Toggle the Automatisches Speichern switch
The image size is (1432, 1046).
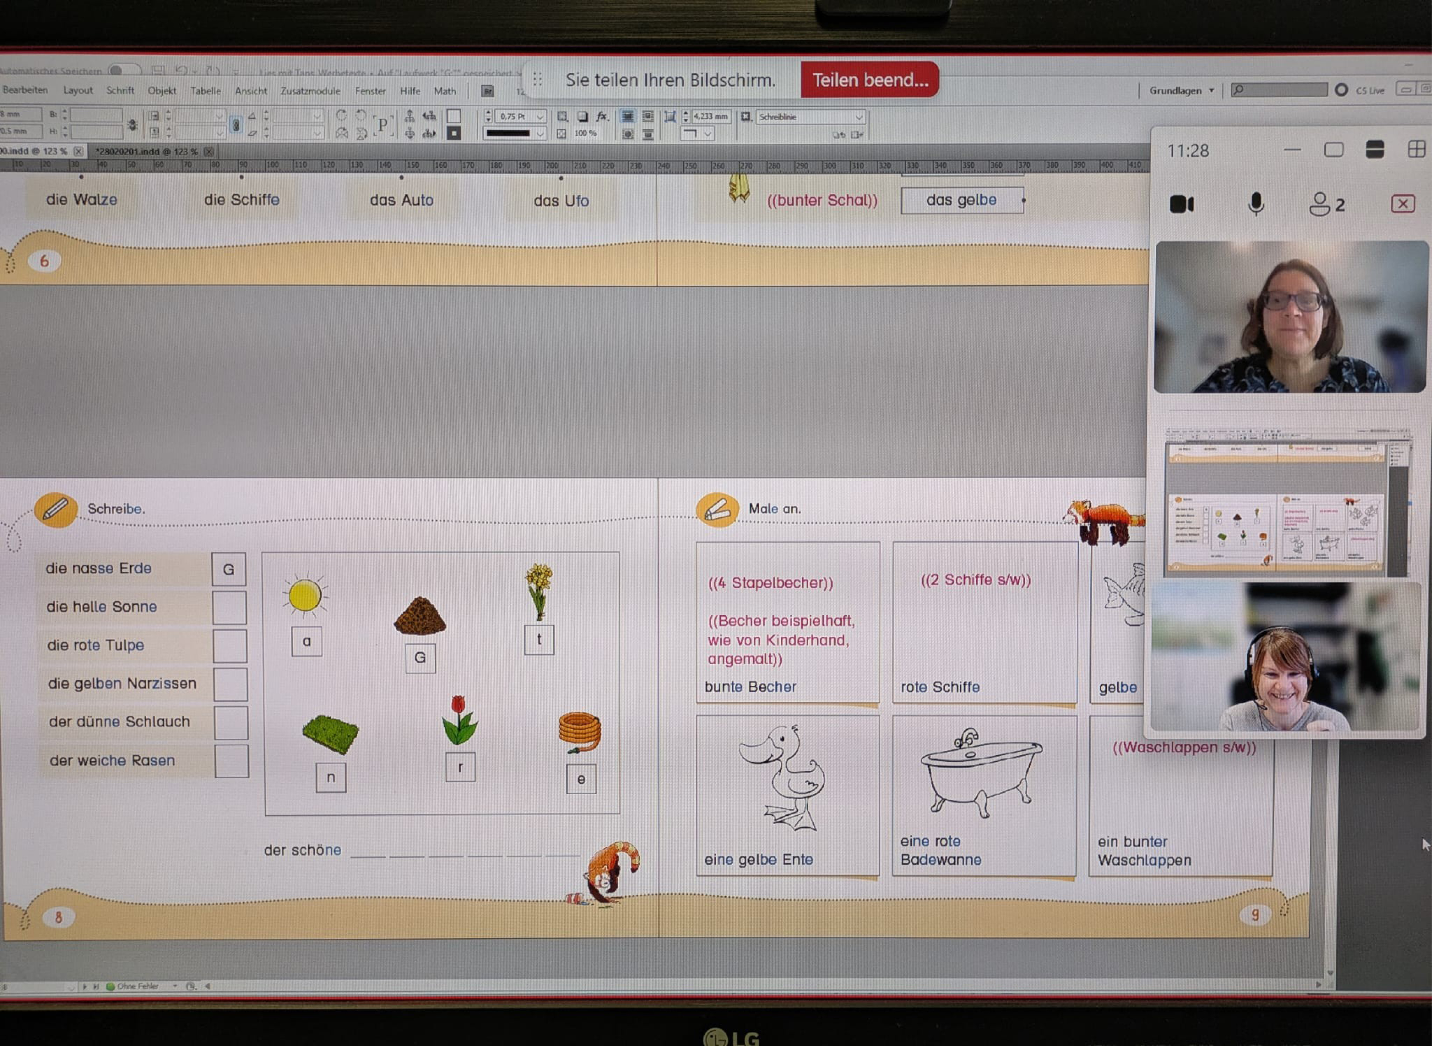coord(124,70)
